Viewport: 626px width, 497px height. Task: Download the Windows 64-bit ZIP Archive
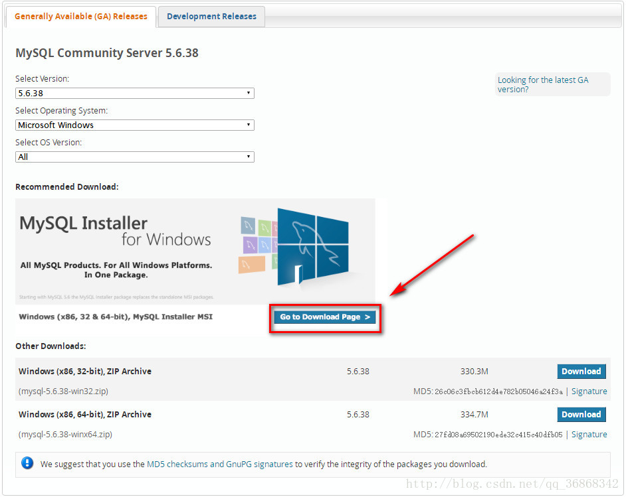581,414
